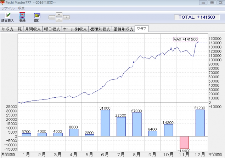
Task: Click the 9月 month label
Action: tap(152, 154)
